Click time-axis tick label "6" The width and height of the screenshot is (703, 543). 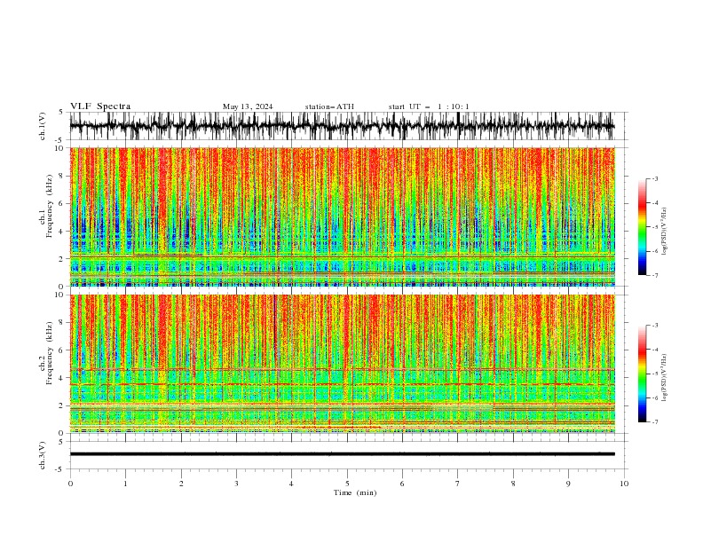(402, 484)
